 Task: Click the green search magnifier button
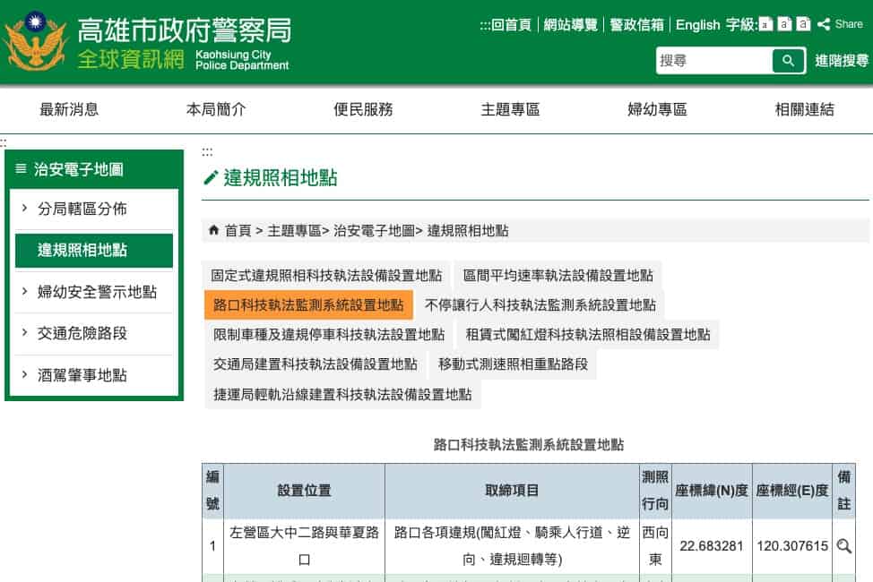[x=789, y=61]
